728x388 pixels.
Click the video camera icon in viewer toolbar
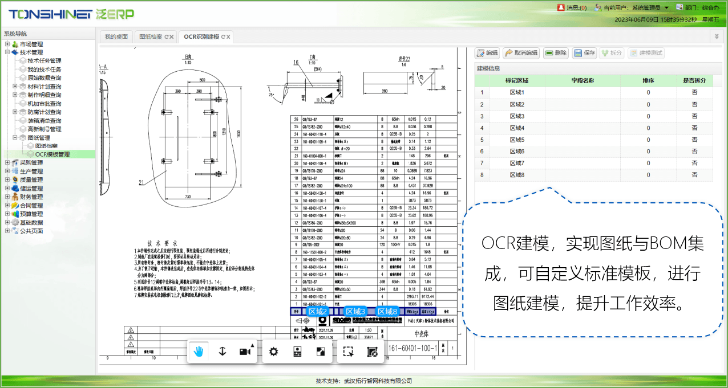click(245, 352)
